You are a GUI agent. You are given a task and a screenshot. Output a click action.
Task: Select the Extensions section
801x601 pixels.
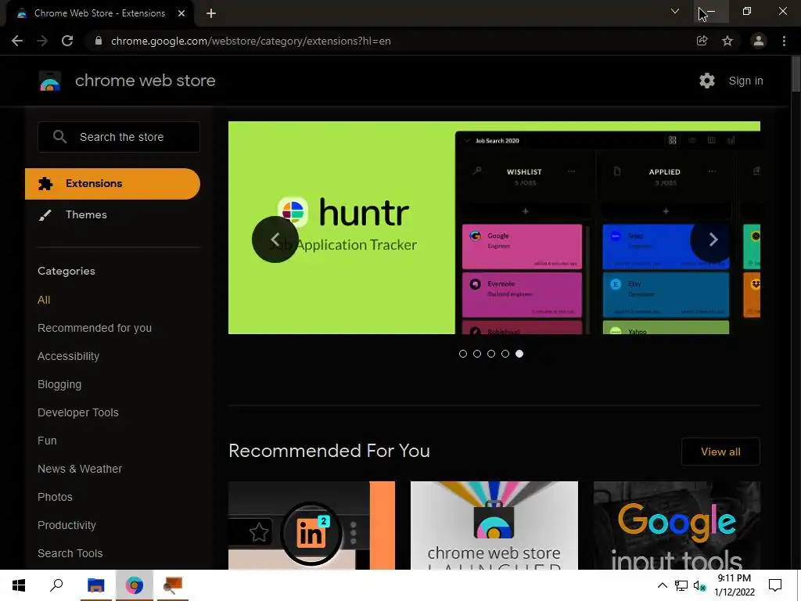click(113, 183)
